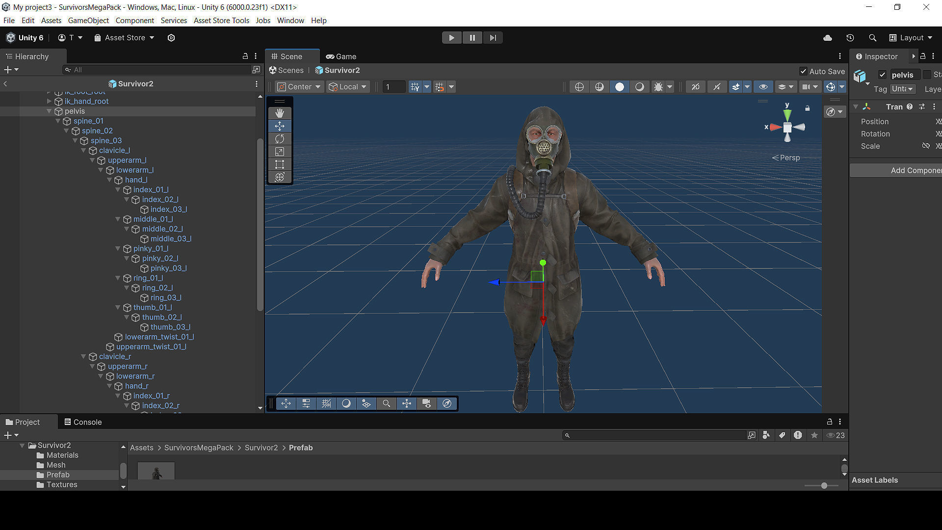
Task: Click the Add Component button
Action: tap(896, 170)
